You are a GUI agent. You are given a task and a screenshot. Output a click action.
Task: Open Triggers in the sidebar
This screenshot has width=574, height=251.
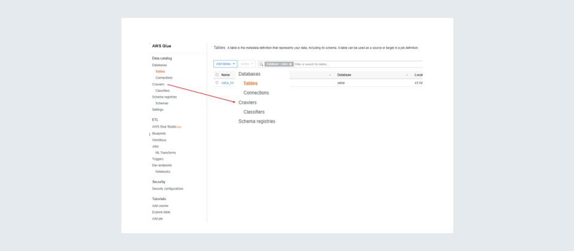(x=158, y=159)
